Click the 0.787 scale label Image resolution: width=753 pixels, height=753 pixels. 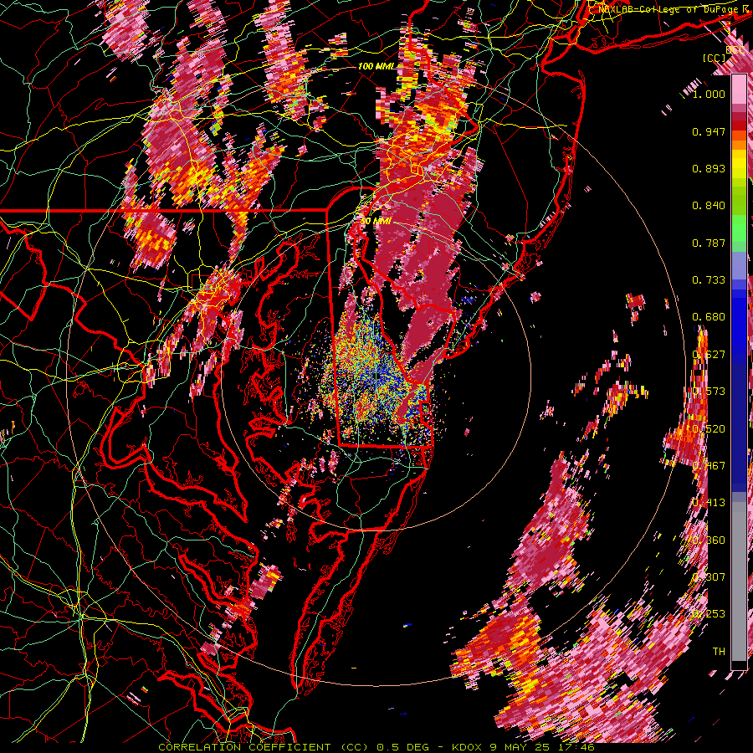point(709,243)
